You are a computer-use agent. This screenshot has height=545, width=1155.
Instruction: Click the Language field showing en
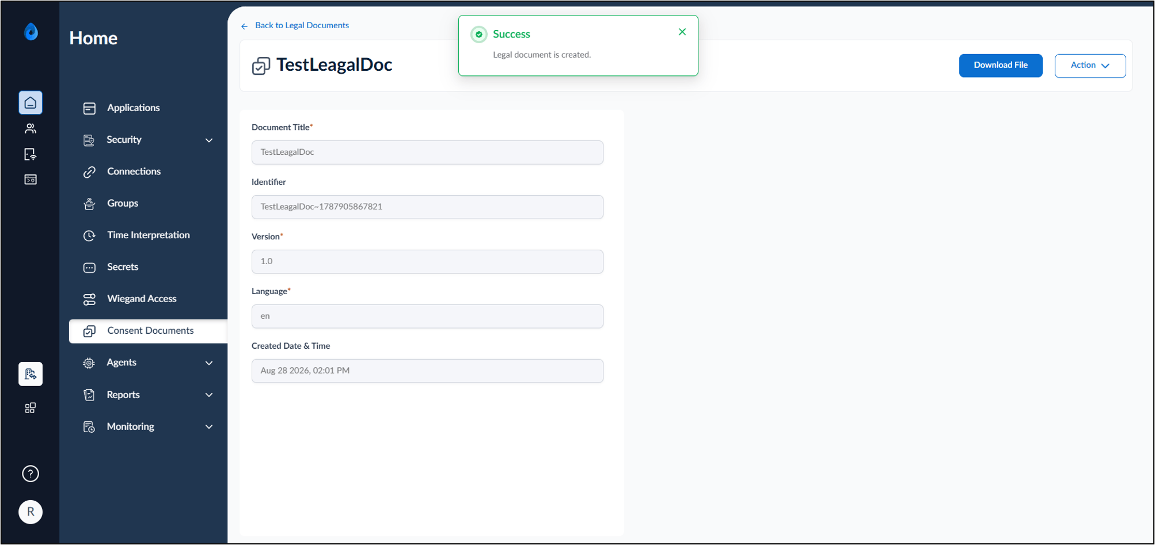point(427,317)
